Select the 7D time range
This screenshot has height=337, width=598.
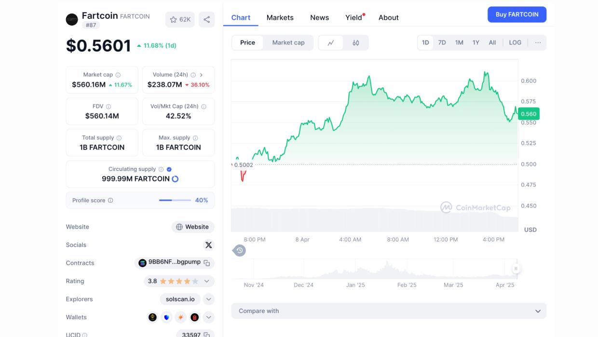point(442,42)
